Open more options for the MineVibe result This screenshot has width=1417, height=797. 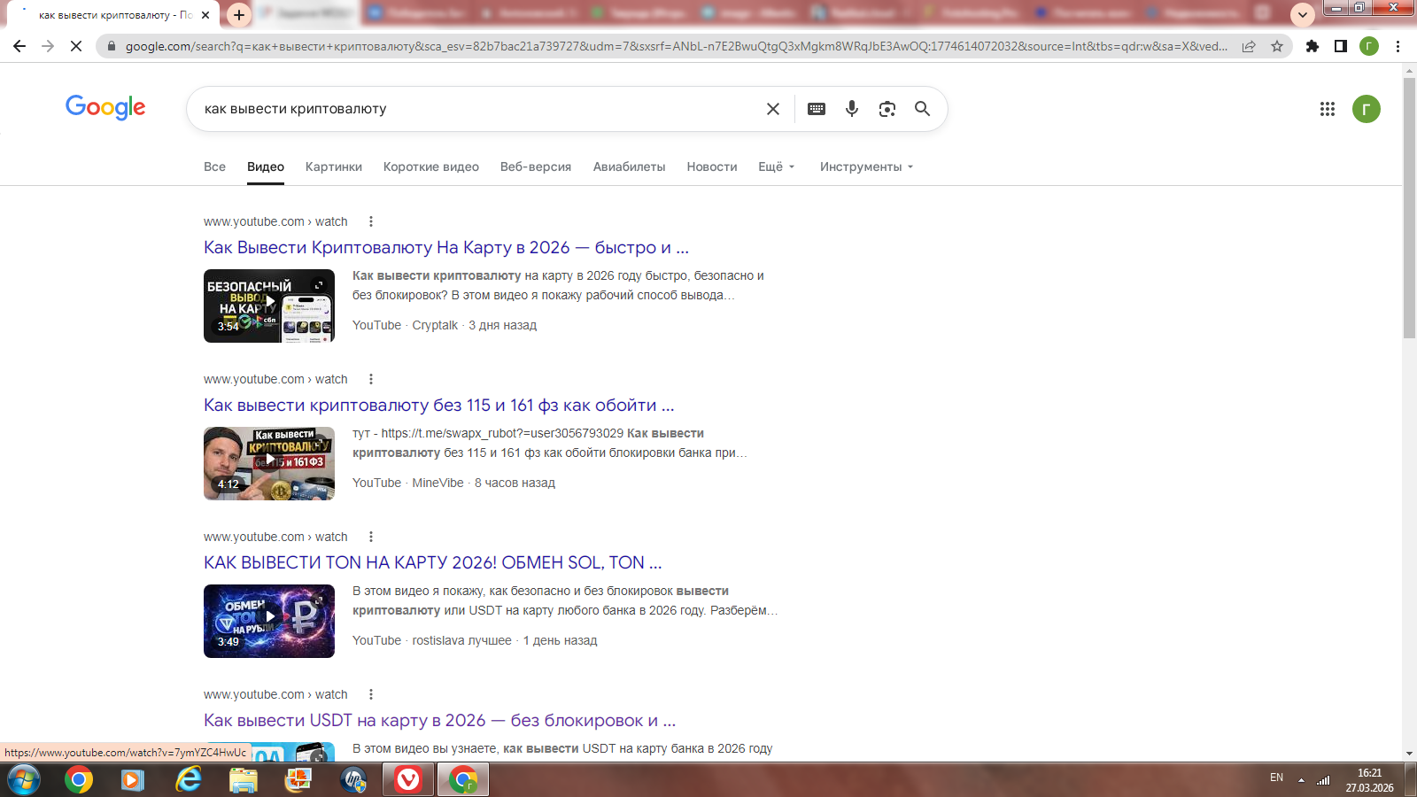click(x=371, y=379)
